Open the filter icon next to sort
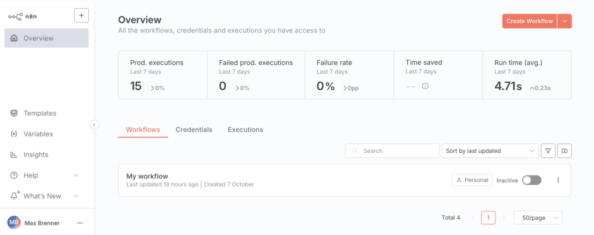This screenshot has height=235, width=594. coord(548,150)
